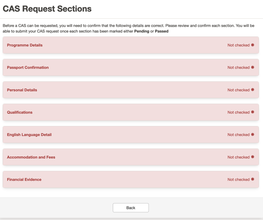The width and height of the screenshot is (263, 220).
Task: Click asterisk icon in Programme Details row
Action: tap(253, 45)
